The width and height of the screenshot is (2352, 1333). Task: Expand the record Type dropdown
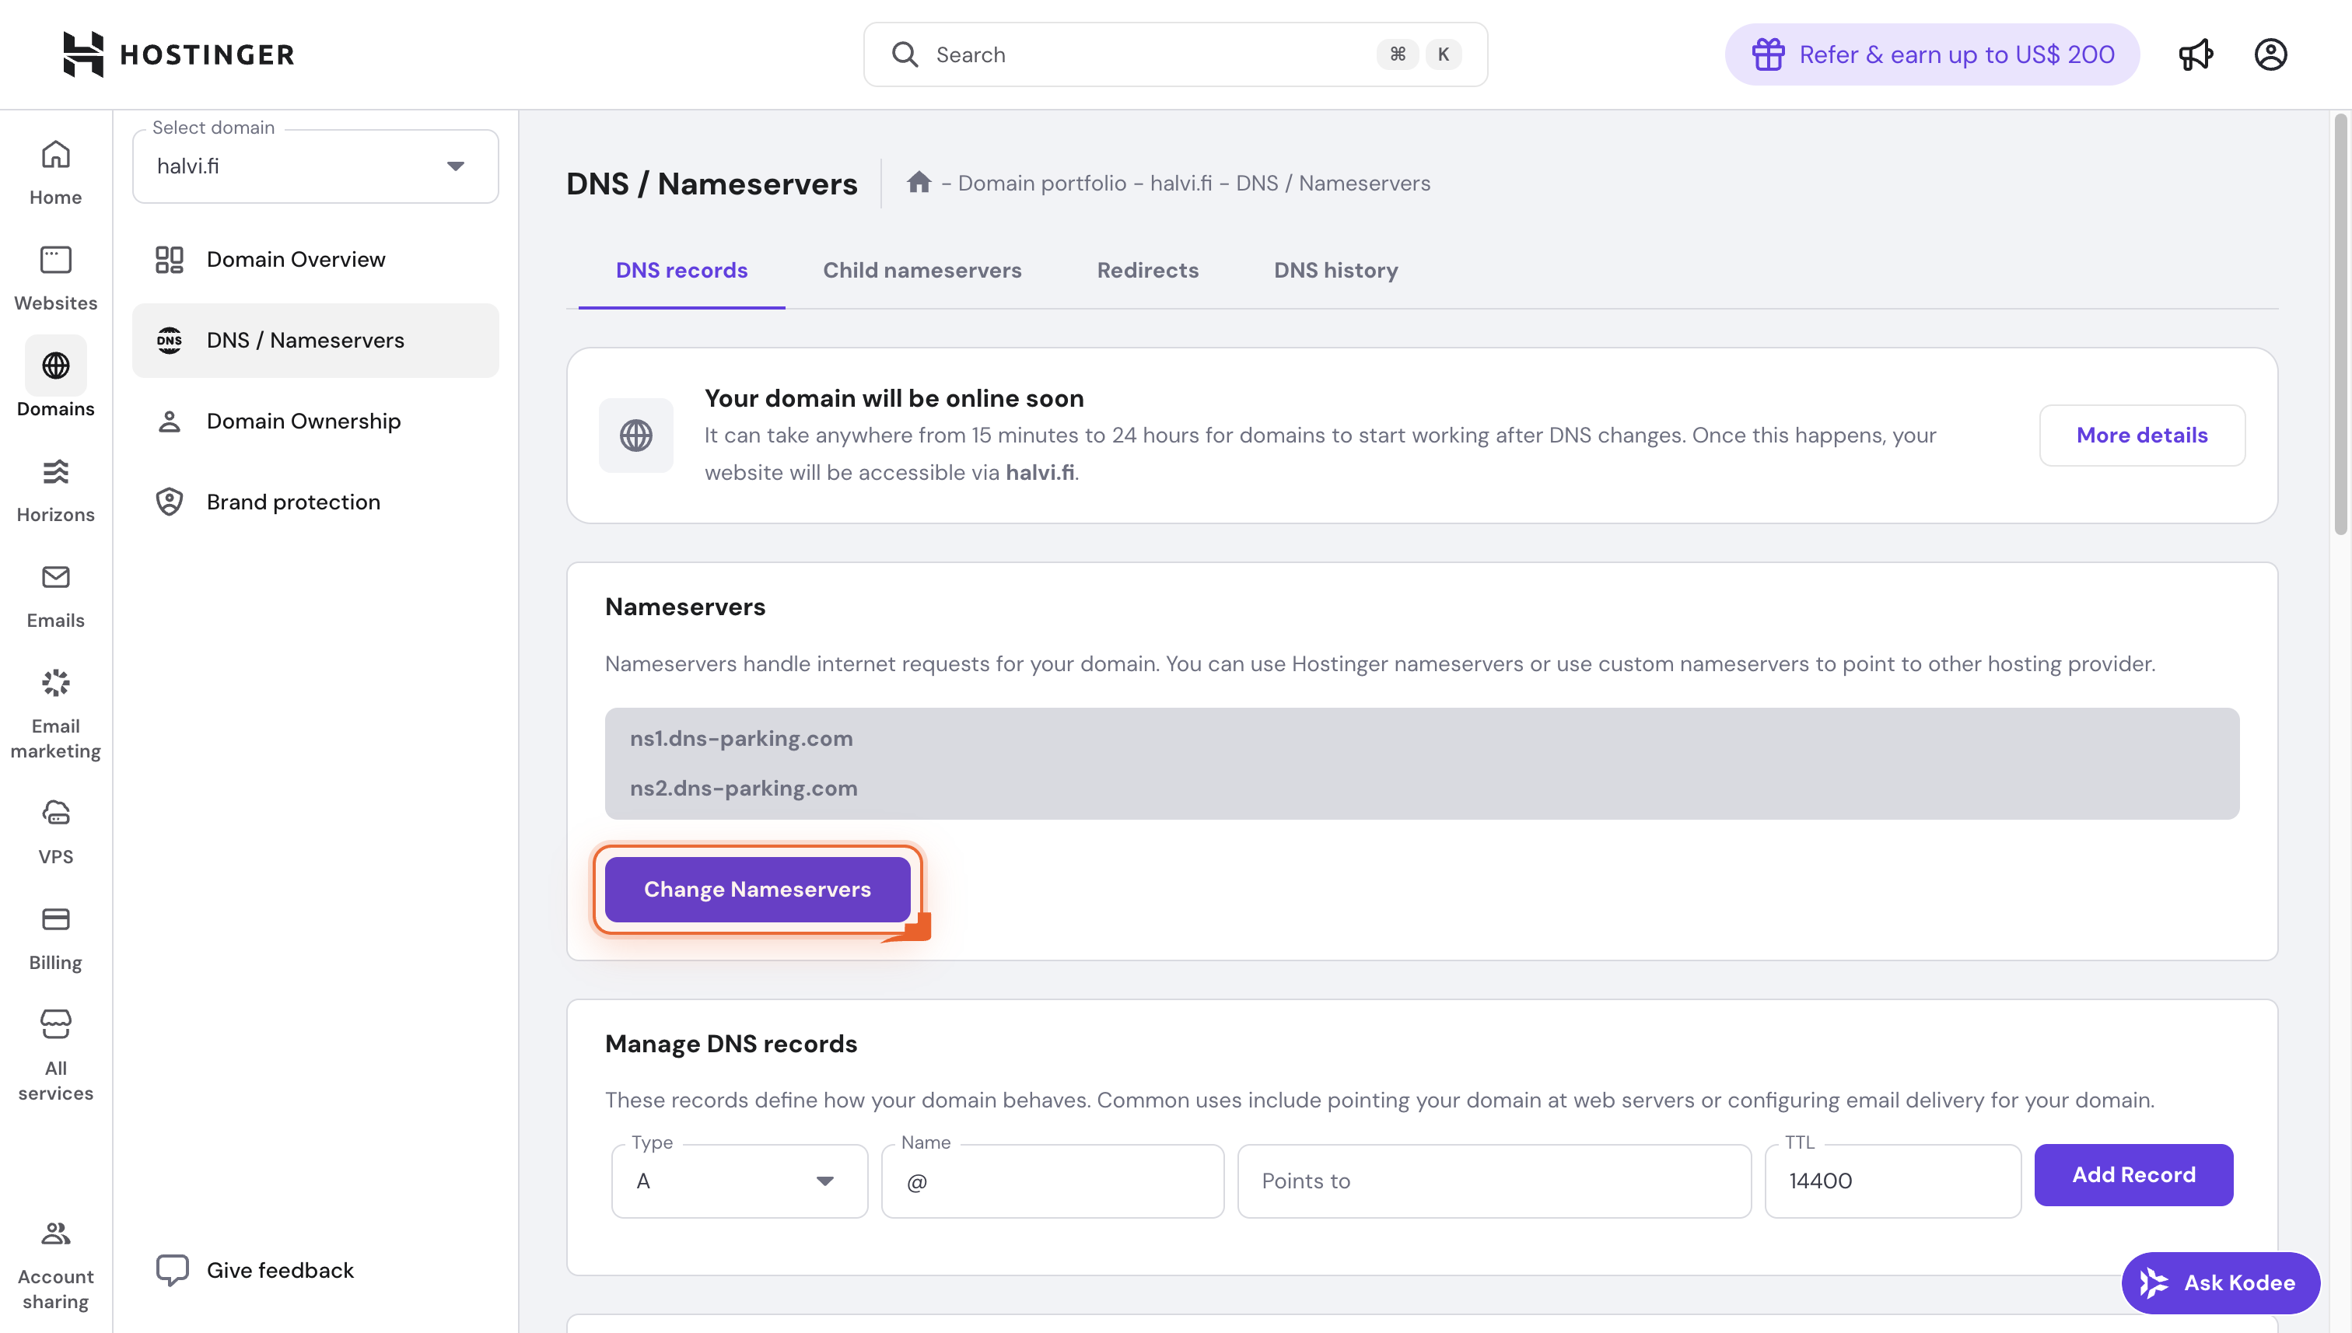(824, 1181)
